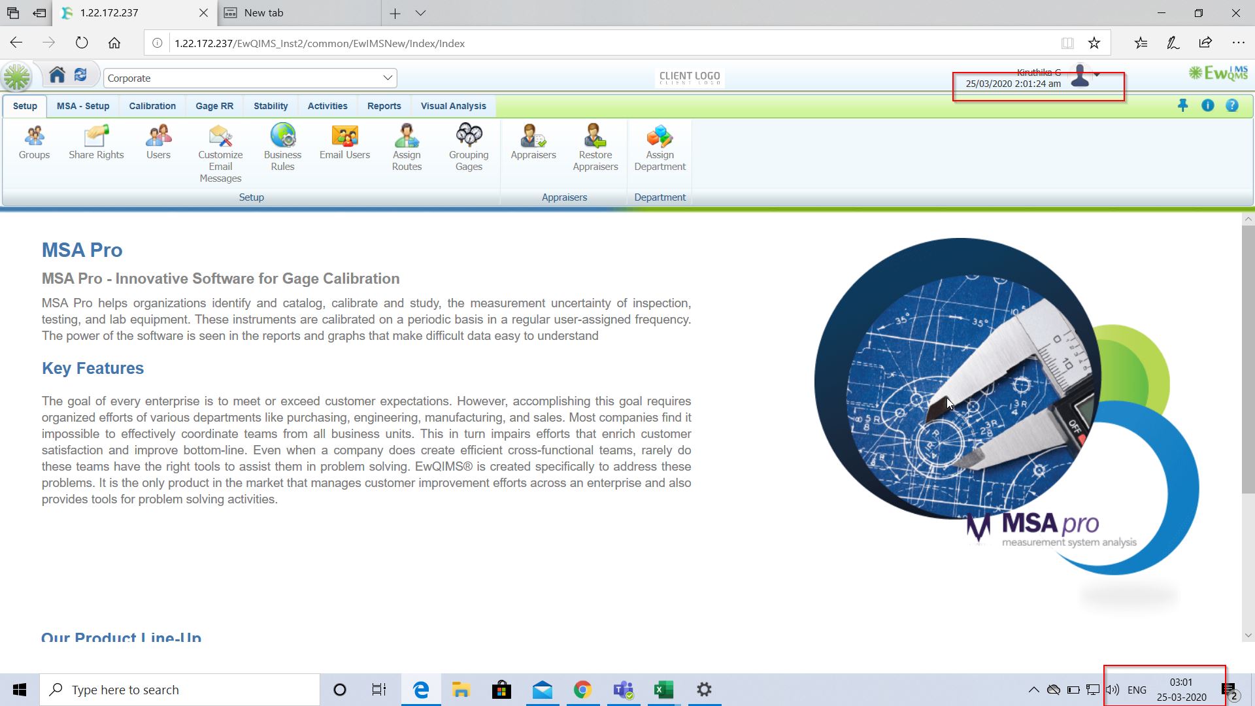Open the Windows notification center
Screen dimensions: 1255x706
tap(1230, 690)
